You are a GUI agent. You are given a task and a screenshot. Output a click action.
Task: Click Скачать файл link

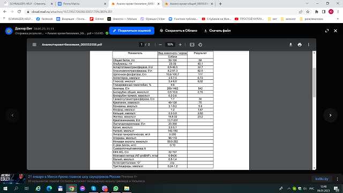tap(218, 31)
